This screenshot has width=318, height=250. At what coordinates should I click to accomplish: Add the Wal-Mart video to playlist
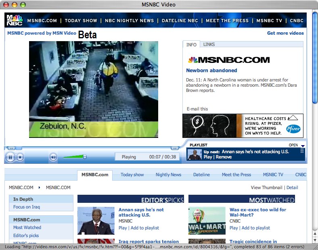(x=256, y=228)
